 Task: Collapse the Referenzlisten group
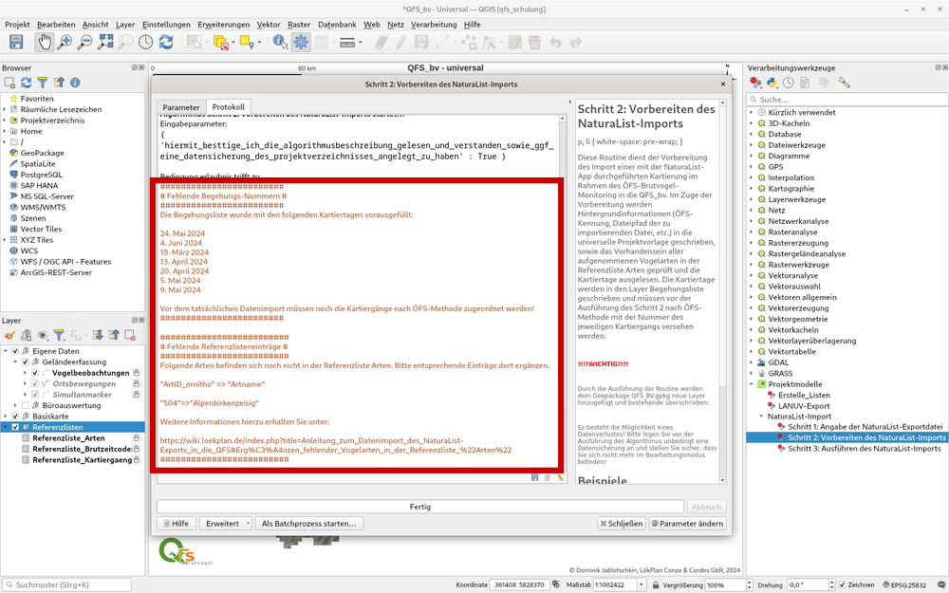tap(6, 427)
